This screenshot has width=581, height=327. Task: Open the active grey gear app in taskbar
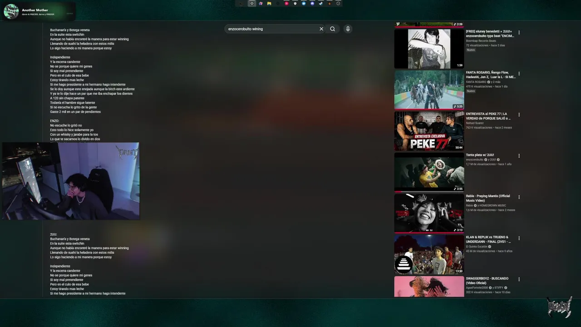click(x=252, y=4)
